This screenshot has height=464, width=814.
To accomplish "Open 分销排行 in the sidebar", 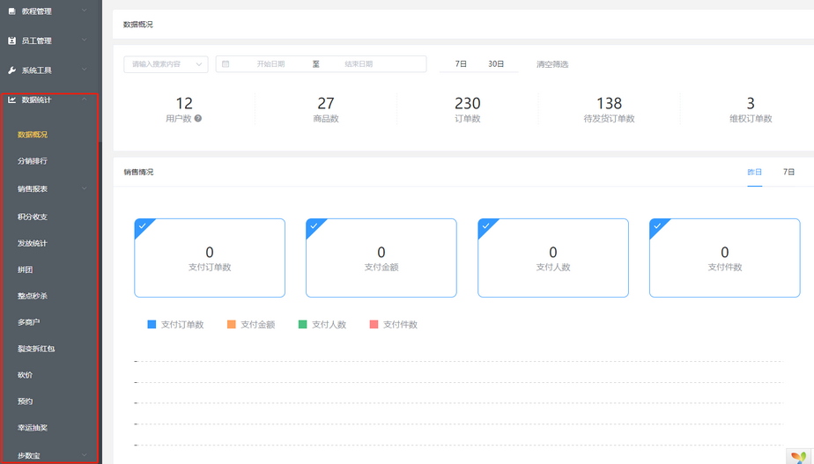I will coord(33,162).
